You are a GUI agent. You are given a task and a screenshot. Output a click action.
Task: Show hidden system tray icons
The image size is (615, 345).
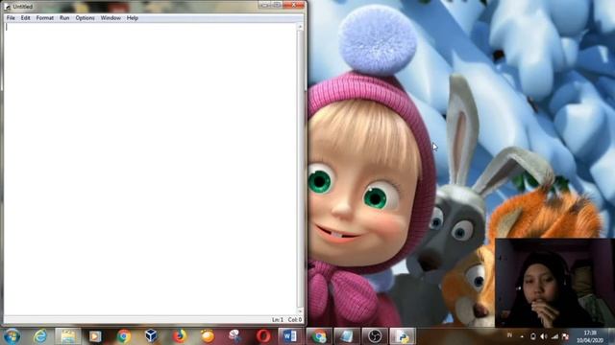522,336
